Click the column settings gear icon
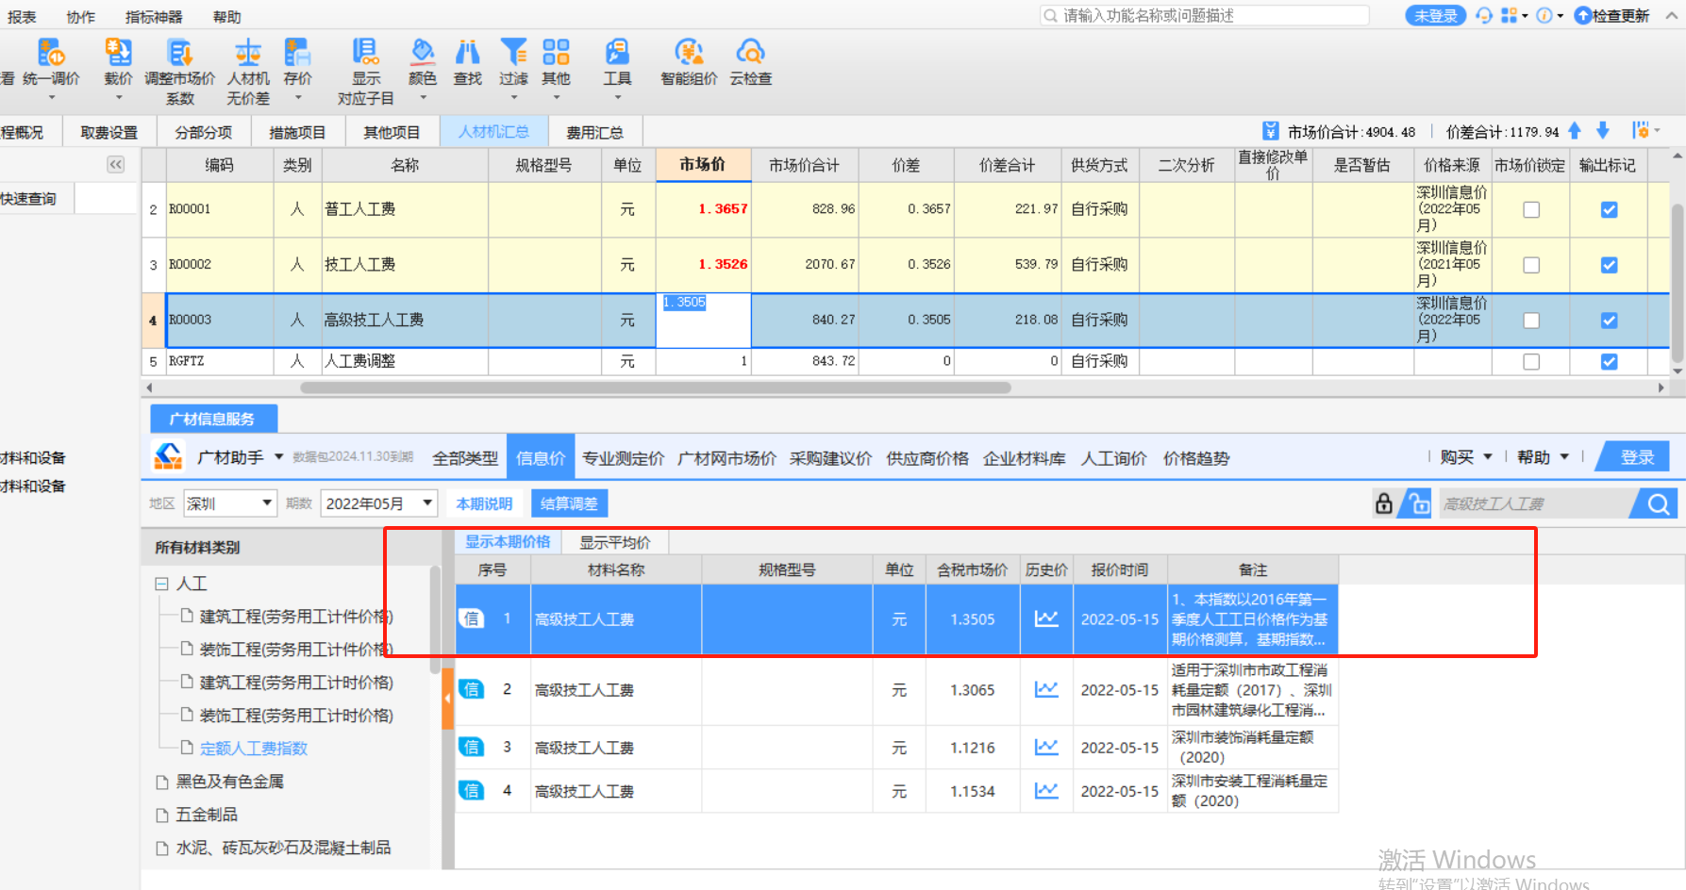Image resolution: width=1686 pixels, height=890 pixels. coord(1642,131)
